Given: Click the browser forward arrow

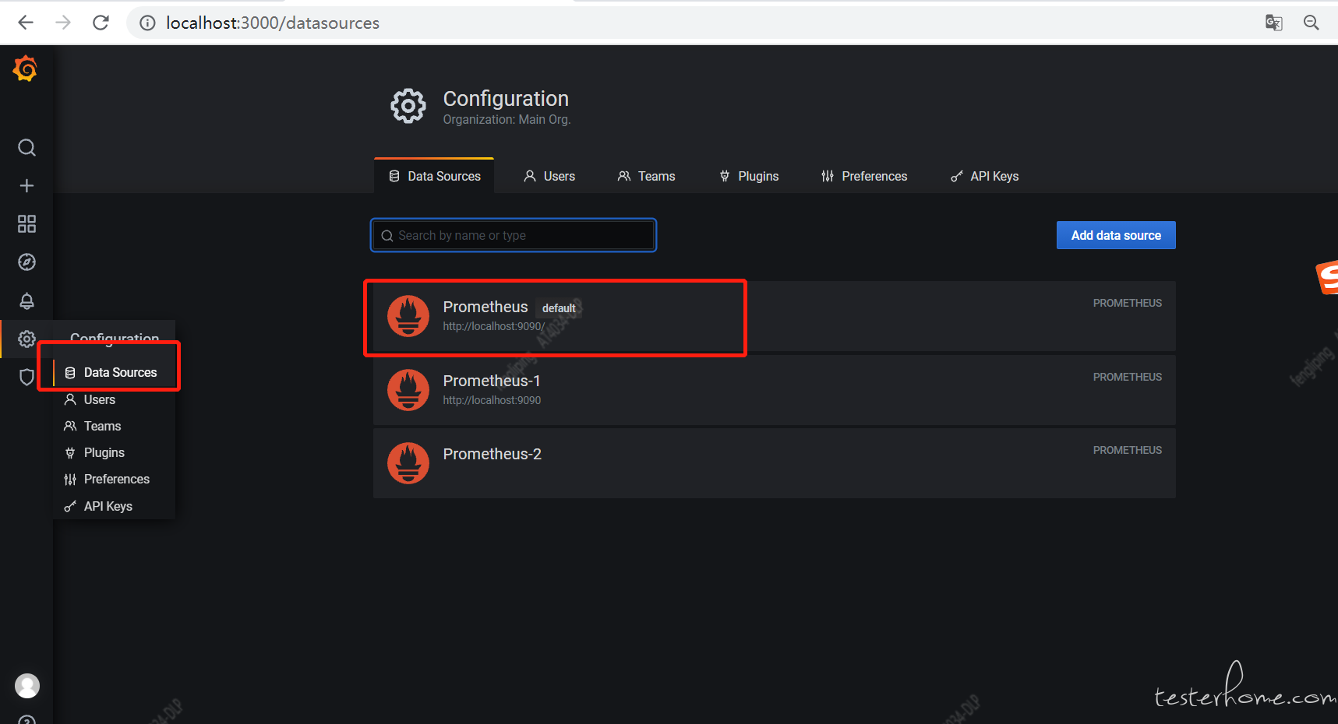Looking at the screenshot, I should point(63,23).
